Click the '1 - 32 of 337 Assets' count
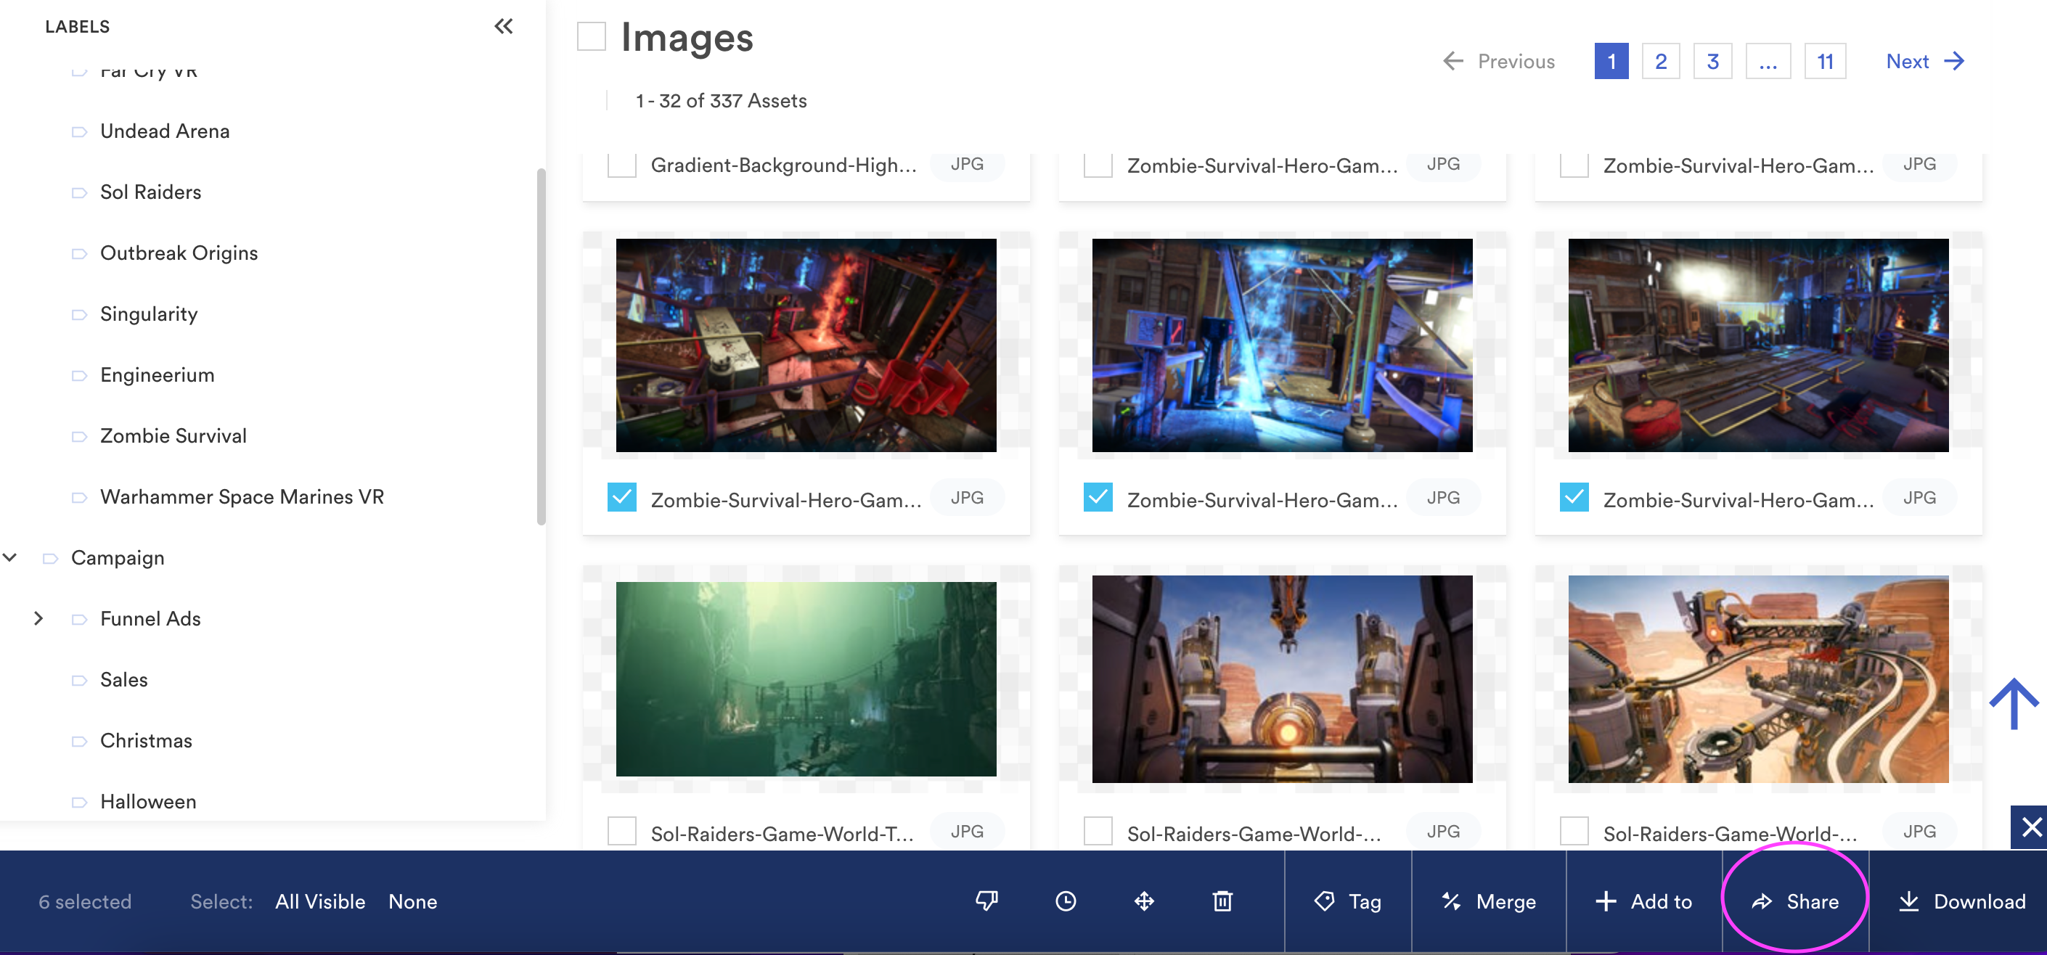Image resolution: width=2047 pixels, height=955 pixels. point(721,101)
